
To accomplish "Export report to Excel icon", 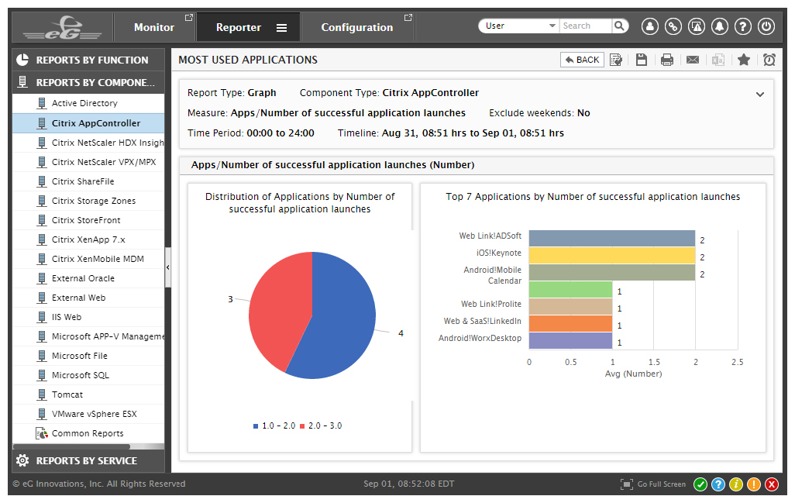I will pos(718,60).
